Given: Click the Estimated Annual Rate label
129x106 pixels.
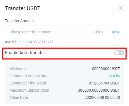Looking at the screenshot, I should tap(29, 76).
